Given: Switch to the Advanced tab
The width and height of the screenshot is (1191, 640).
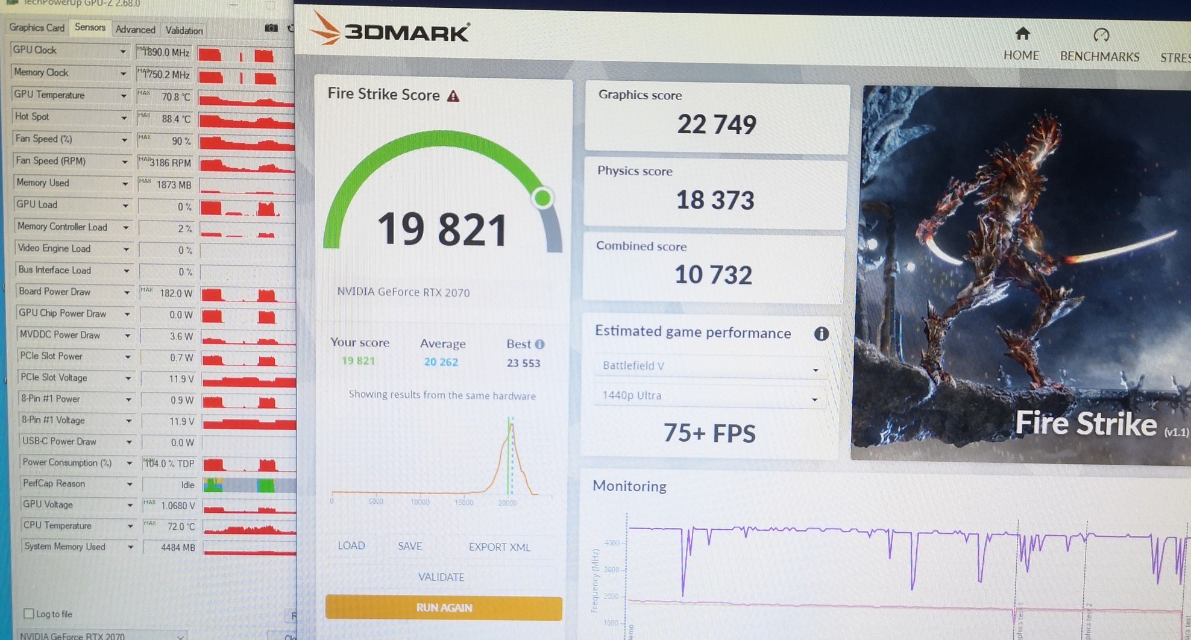Looking at the screenshot, I should click(x=135, y=30).
